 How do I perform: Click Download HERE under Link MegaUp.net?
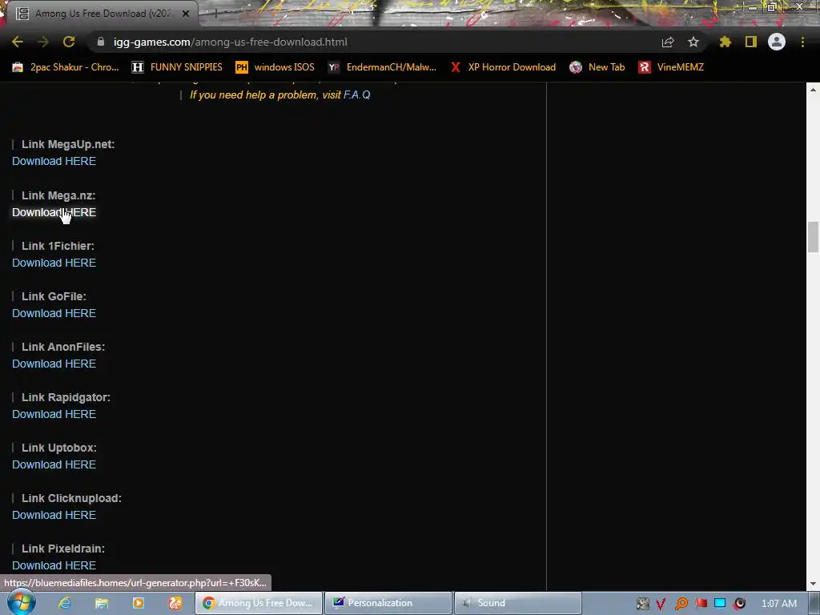54,161
